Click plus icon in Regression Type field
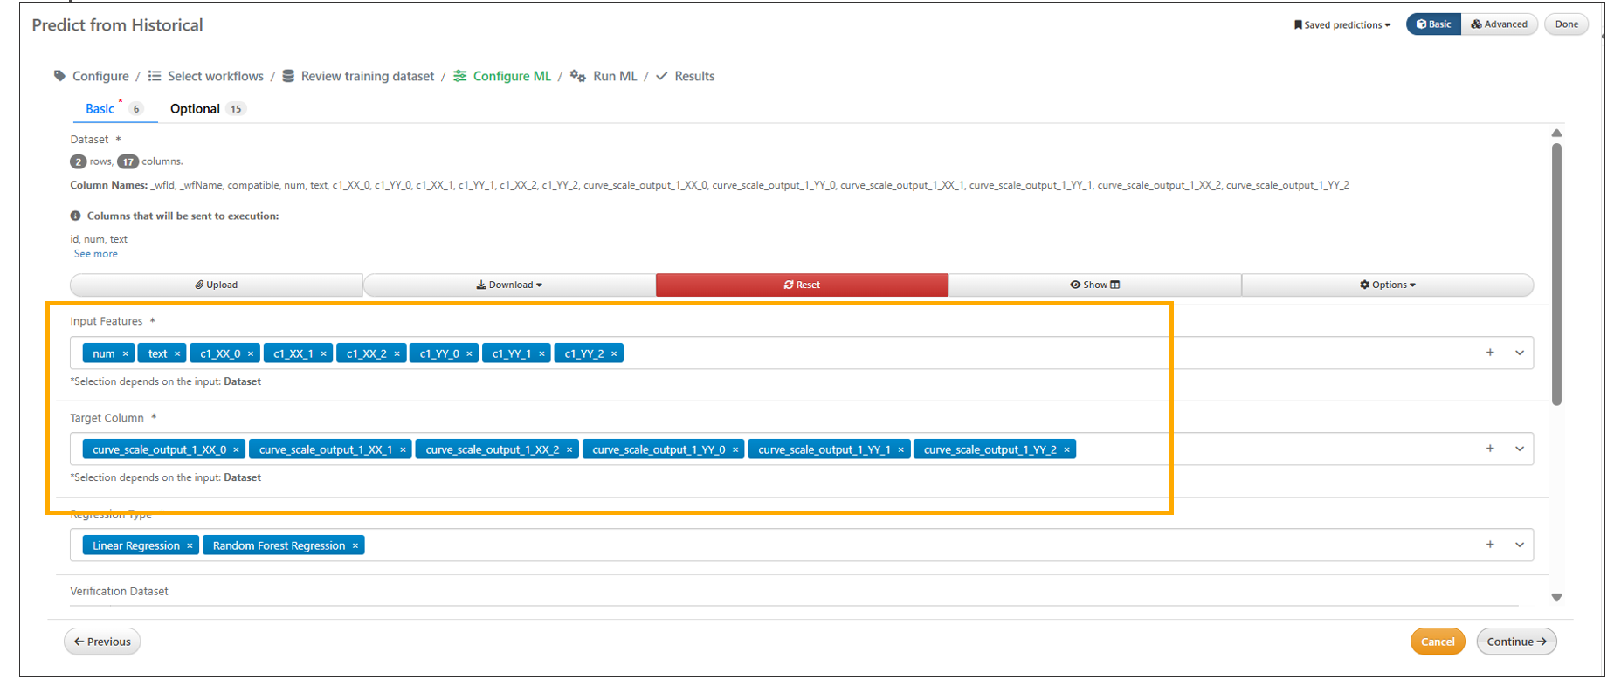This screenshot has height=693, width=1621. [1490, 545]
